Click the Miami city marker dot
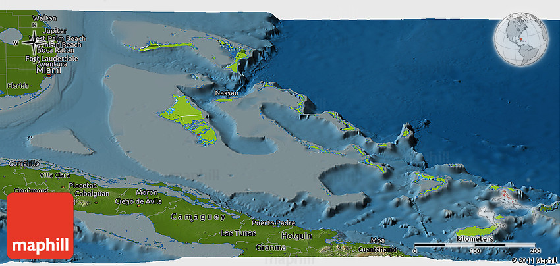Viewport: 560px width, 266px height. [49, 76]
